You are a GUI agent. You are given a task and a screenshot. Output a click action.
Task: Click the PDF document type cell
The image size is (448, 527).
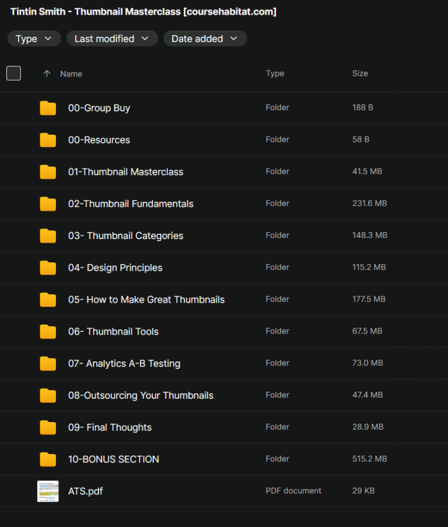(293, 491)
